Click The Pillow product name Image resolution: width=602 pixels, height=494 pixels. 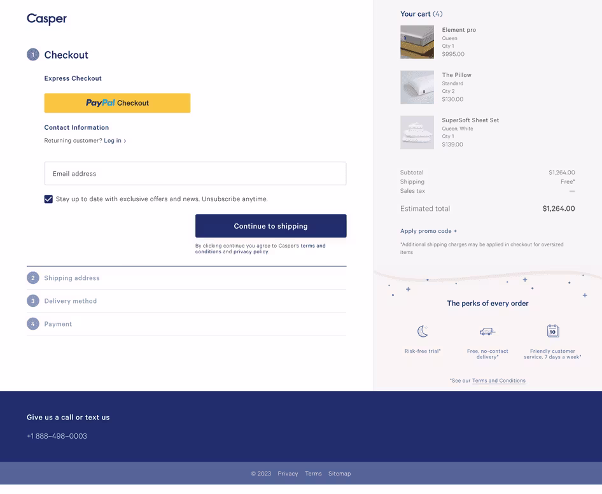pyautogui.click(x=456, y=75)
